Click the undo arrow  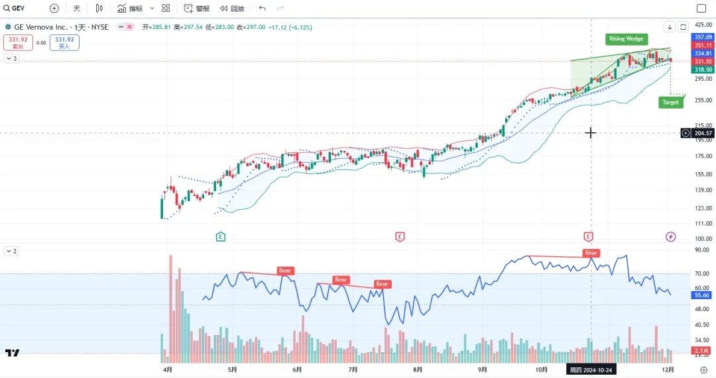[263, 9]
